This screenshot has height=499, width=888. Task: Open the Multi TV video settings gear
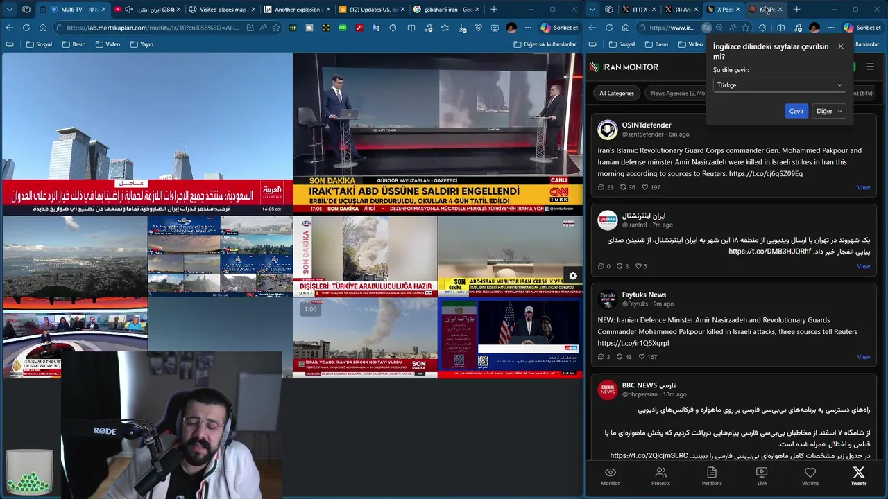(573, 276)
